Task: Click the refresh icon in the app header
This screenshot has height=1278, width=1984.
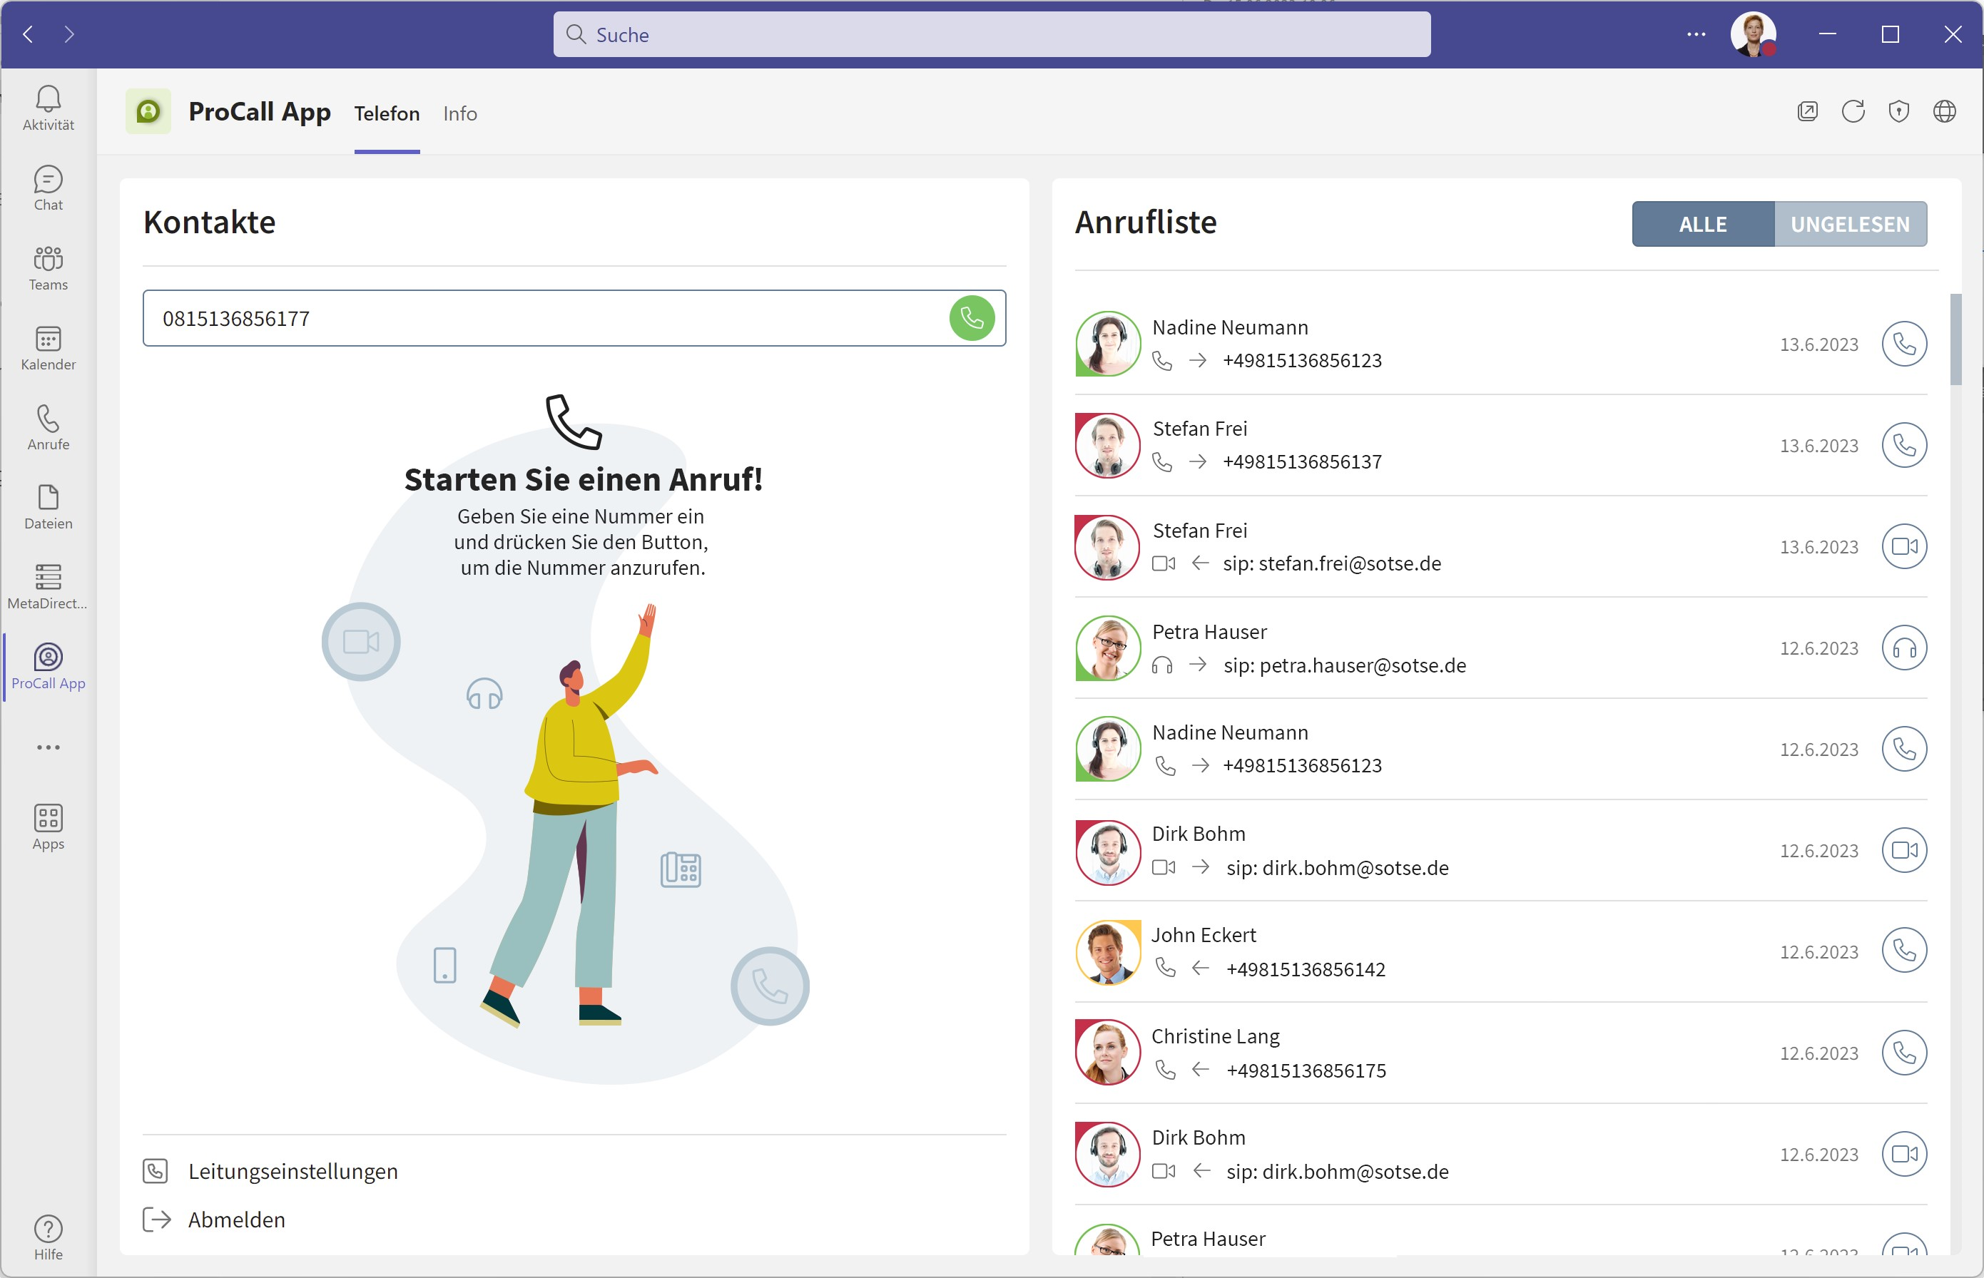Action: tap(1853, 111)
